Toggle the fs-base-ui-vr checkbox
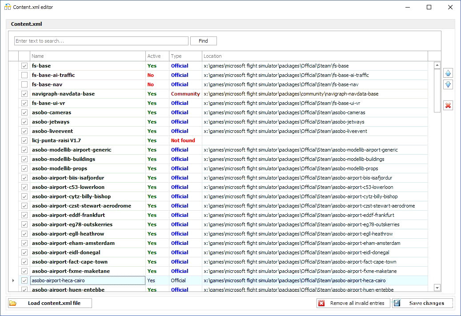 (24, 103)
